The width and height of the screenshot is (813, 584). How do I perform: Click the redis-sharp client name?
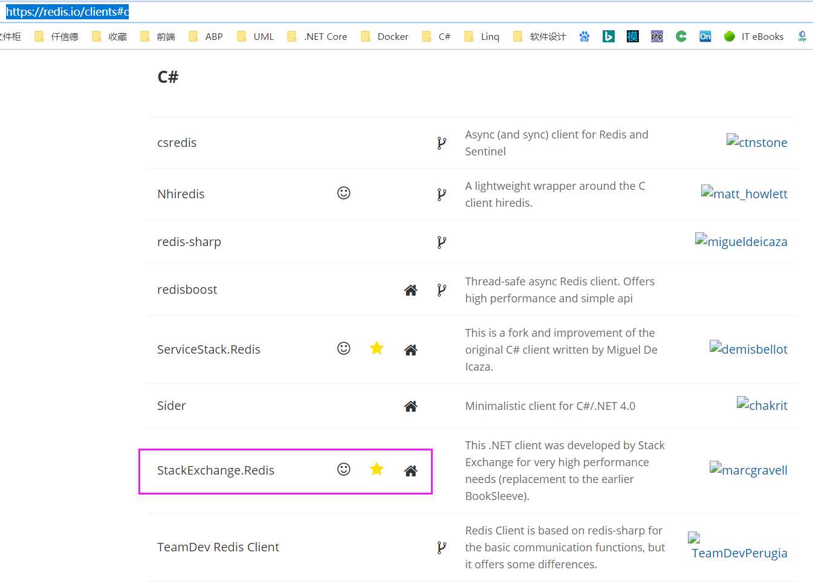point(189,242)
